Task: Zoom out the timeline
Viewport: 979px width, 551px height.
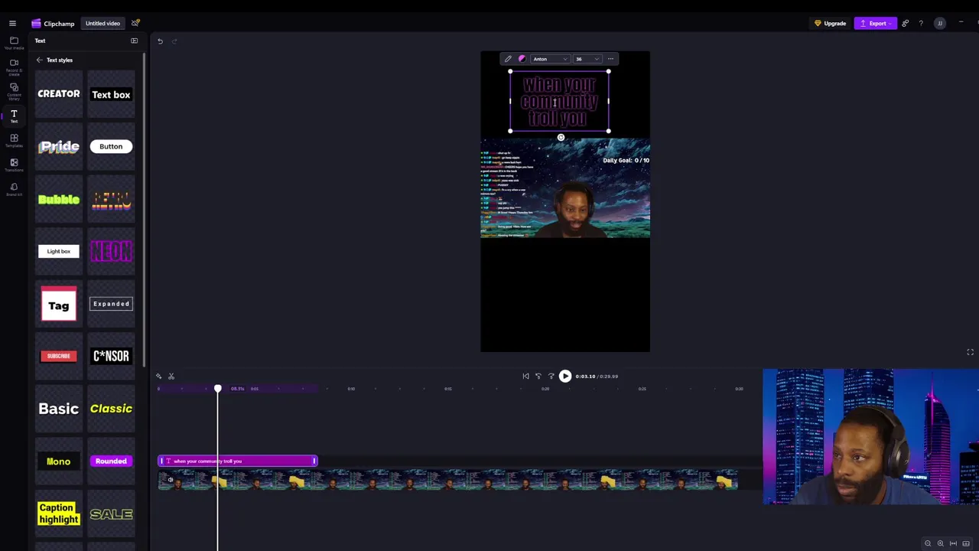Action: (x=928, y=543)
